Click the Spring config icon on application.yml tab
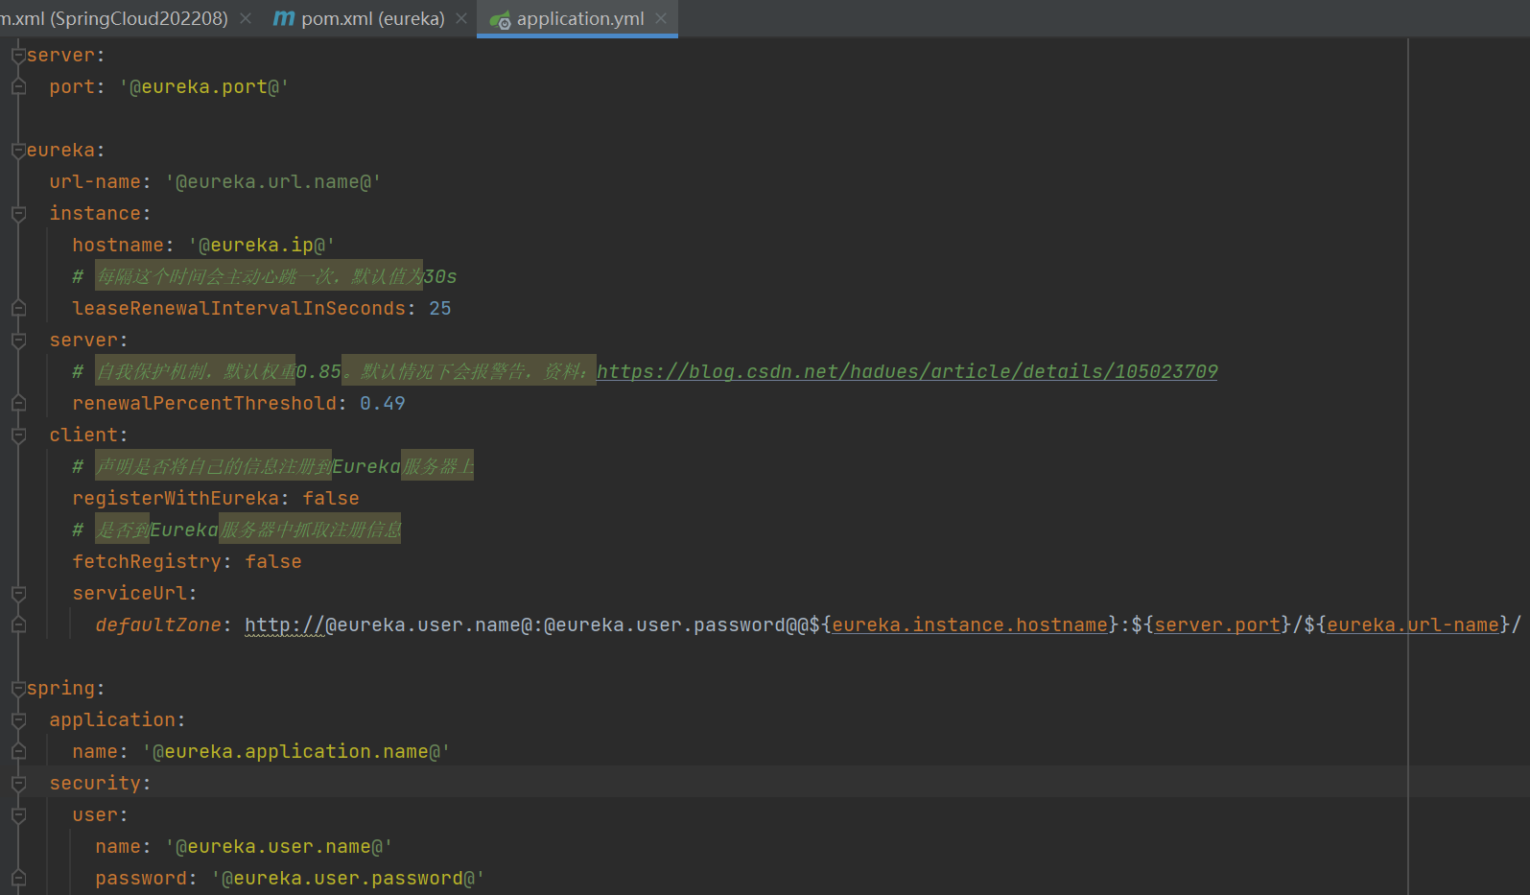Image resolution: width=1530 pixels, height=895 pixels. tap(500, 19)
